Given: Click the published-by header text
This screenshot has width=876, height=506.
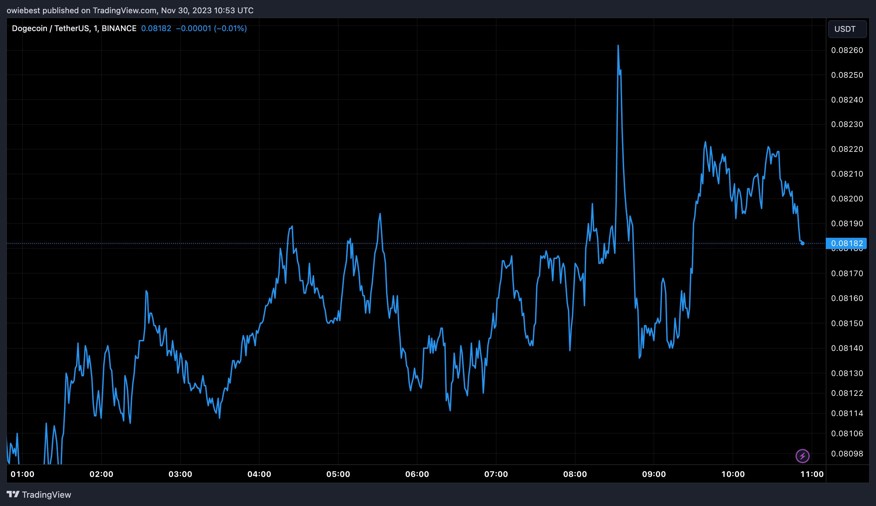Looking at the screenshot, I should [x=130, y=11].
